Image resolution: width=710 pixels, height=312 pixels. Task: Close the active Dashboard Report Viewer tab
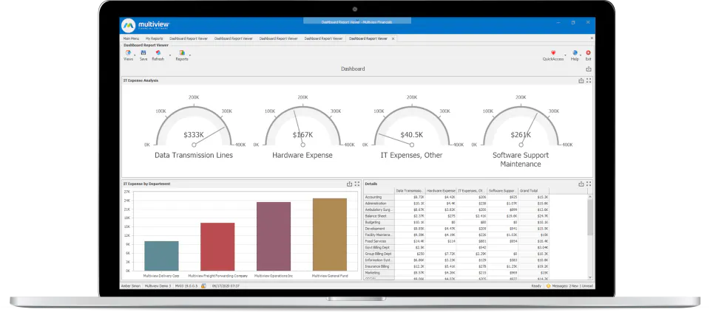coord(393,39)
